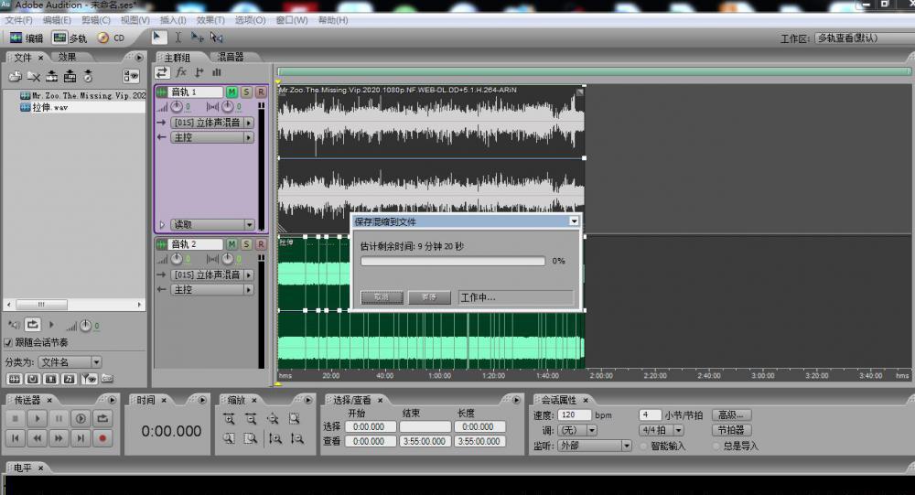Viewport: 915px width, 495px height.
Task: Click Zoom Out Horizontally icon
Action: point(251,419)
